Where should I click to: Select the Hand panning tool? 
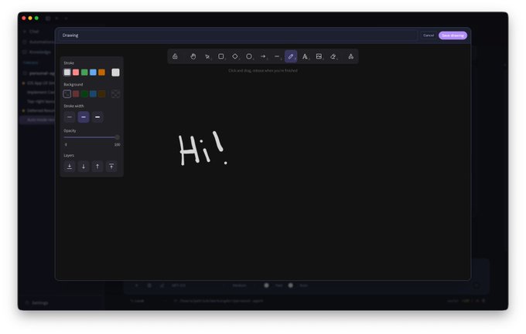[193, 56]
